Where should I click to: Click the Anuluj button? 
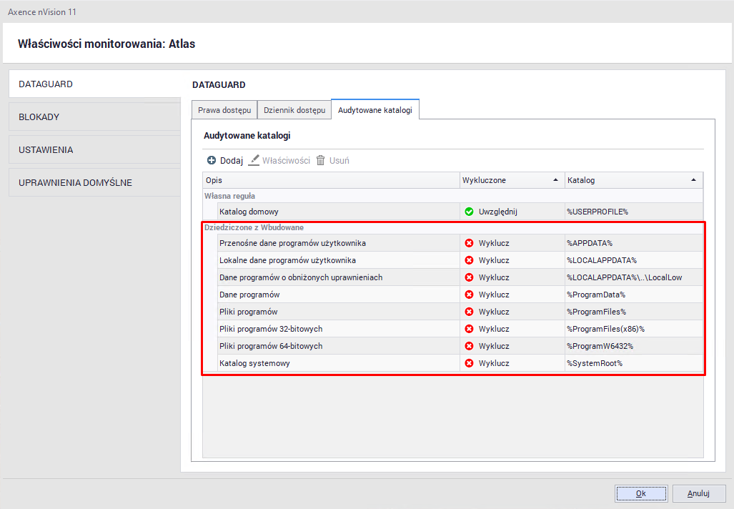[x=698, y=493]
